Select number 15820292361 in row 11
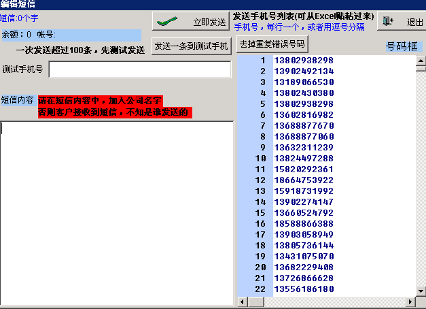This screenshot has width=426, height=309. tap(303, 169)
